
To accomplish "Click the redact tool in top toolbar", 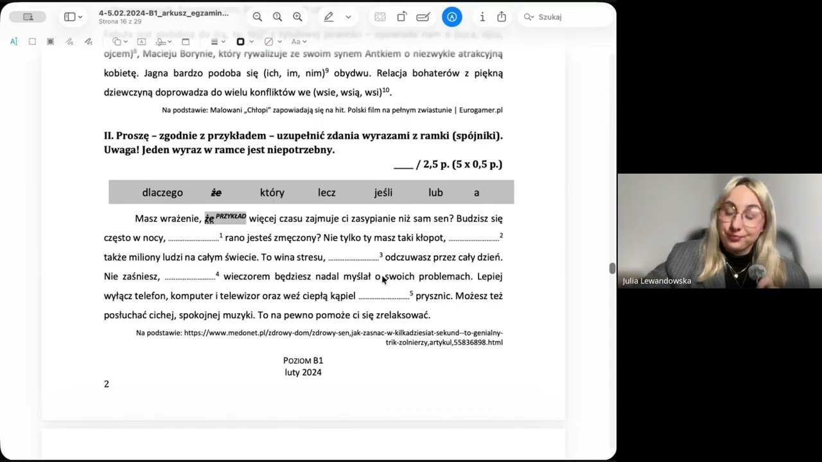I will pyautogui.click(x=380, y=17).
